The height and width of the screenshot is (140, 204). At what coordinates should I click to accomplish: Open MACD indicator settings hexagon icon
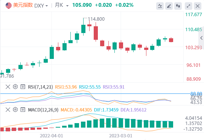[15, 110]
